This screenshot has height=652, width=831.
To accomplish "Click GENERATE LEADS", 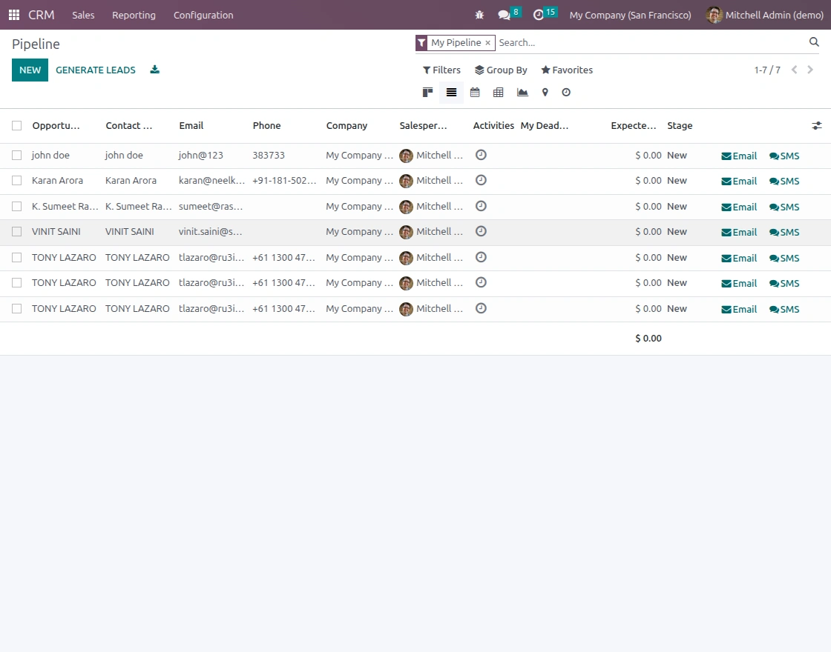I will tap(96, 70).
